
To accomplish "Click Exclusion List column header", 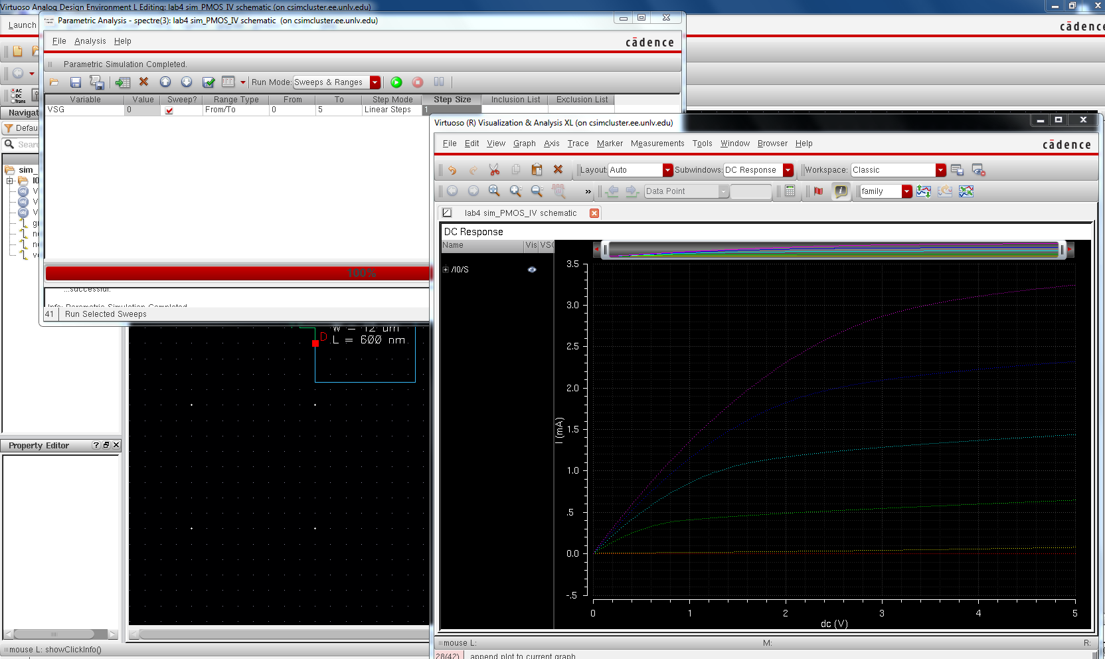I will click(582, 100).
